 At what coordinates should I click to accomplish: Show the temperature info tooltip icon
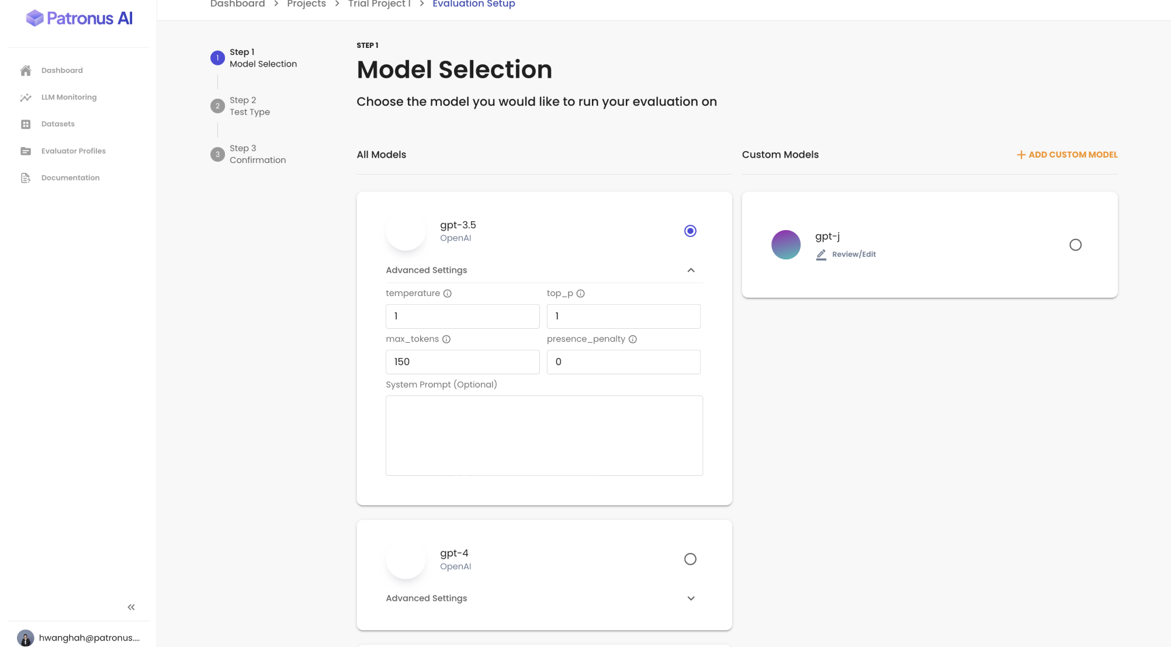(447, 293)
